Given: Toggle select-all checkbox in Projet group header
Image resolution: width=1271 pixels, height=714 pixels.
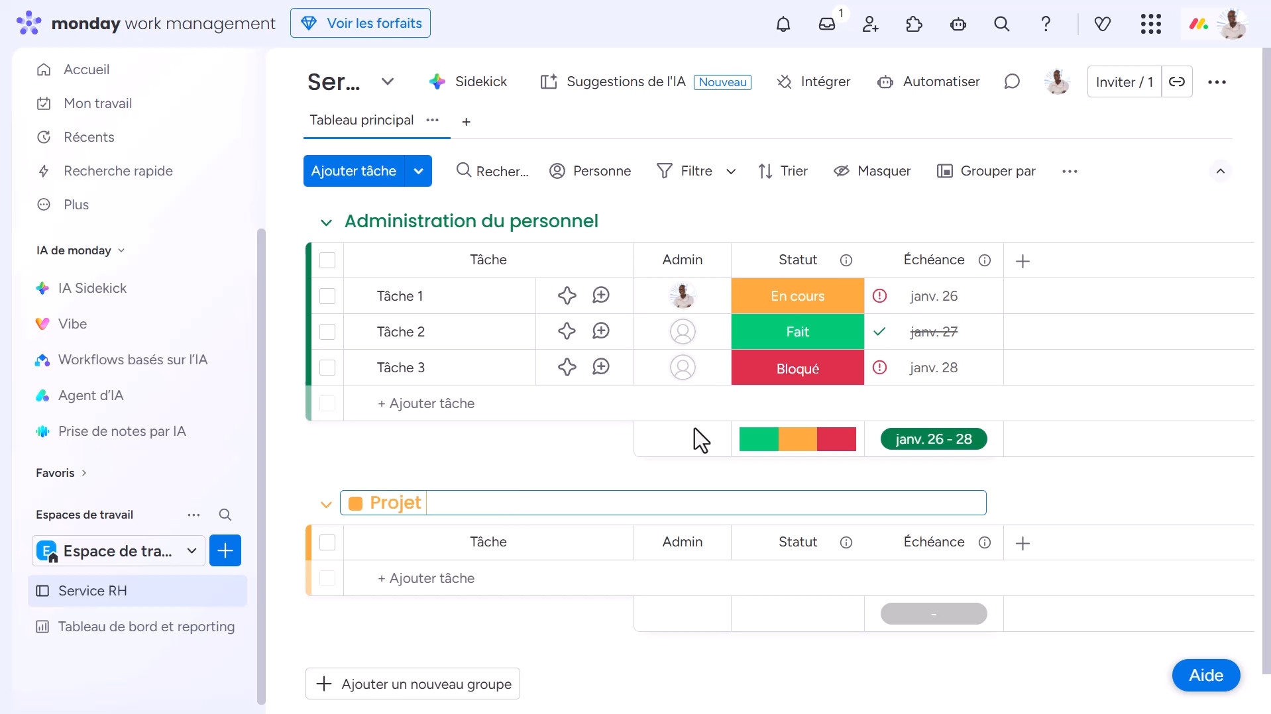Looking at the screenshot, I should tap(327, 542).
